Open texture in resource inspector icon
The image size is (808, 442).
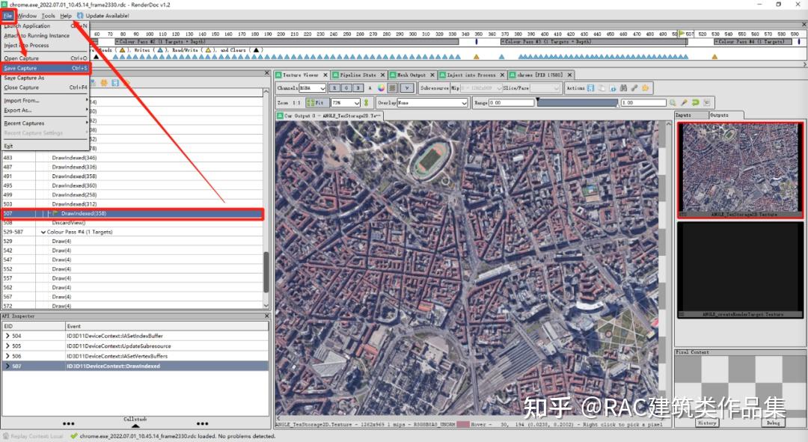(x=612, y=88)
